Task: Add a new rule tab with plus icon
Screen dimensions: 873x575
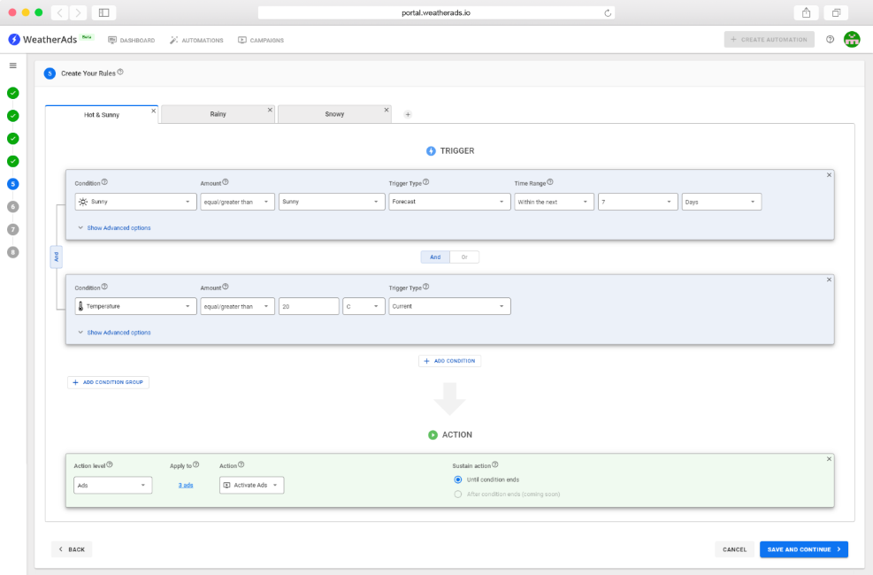Action: pyautogui.click(x=408, y=115)
